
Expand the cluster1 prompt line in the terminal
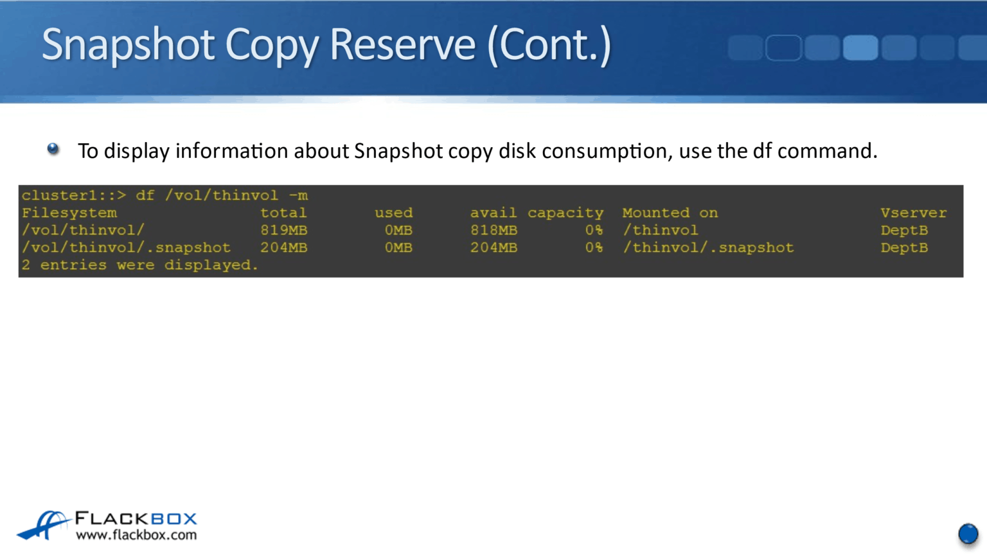(x=164, y=195)
